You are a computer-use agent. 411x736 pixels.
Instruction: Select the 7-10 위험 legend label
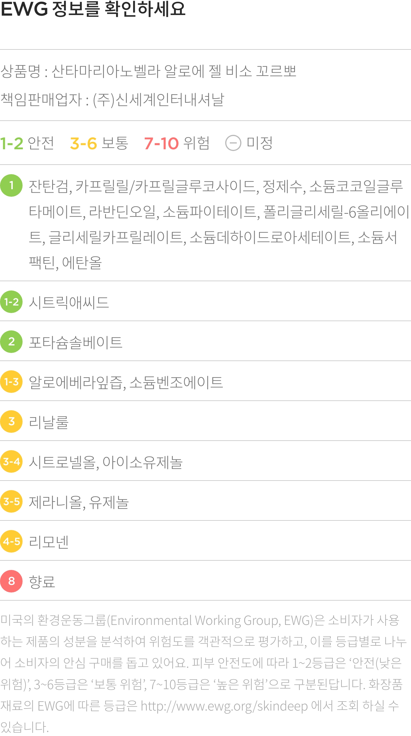pyautogui.click(x=177, y=143)
